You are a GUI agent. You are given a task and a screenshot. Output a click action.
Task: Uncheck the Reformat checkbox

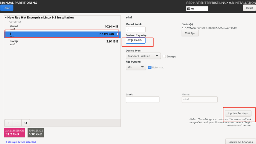pyautogui.click(x=150, y=67)
